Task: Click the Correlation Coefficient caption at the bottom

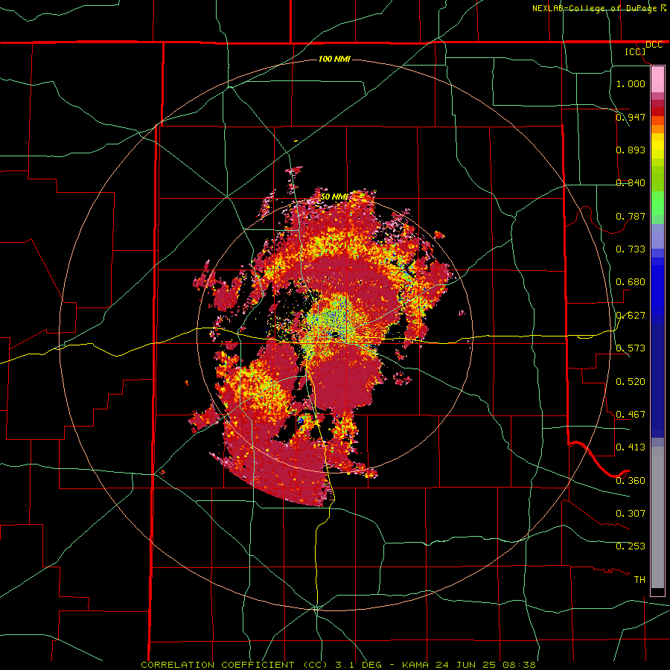Action: click(338, 665)
